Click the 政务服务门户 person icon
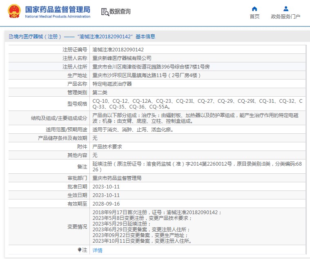This screenshot has width=310, height=259. [285, 9]
